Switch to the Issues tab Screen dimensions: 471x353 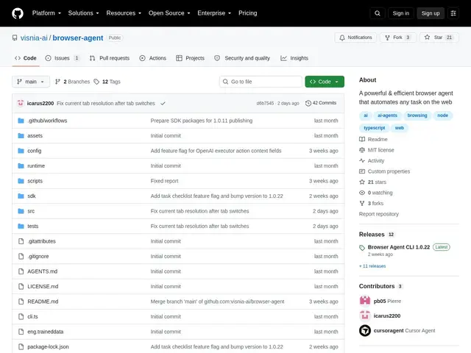[x=62, y=58]
